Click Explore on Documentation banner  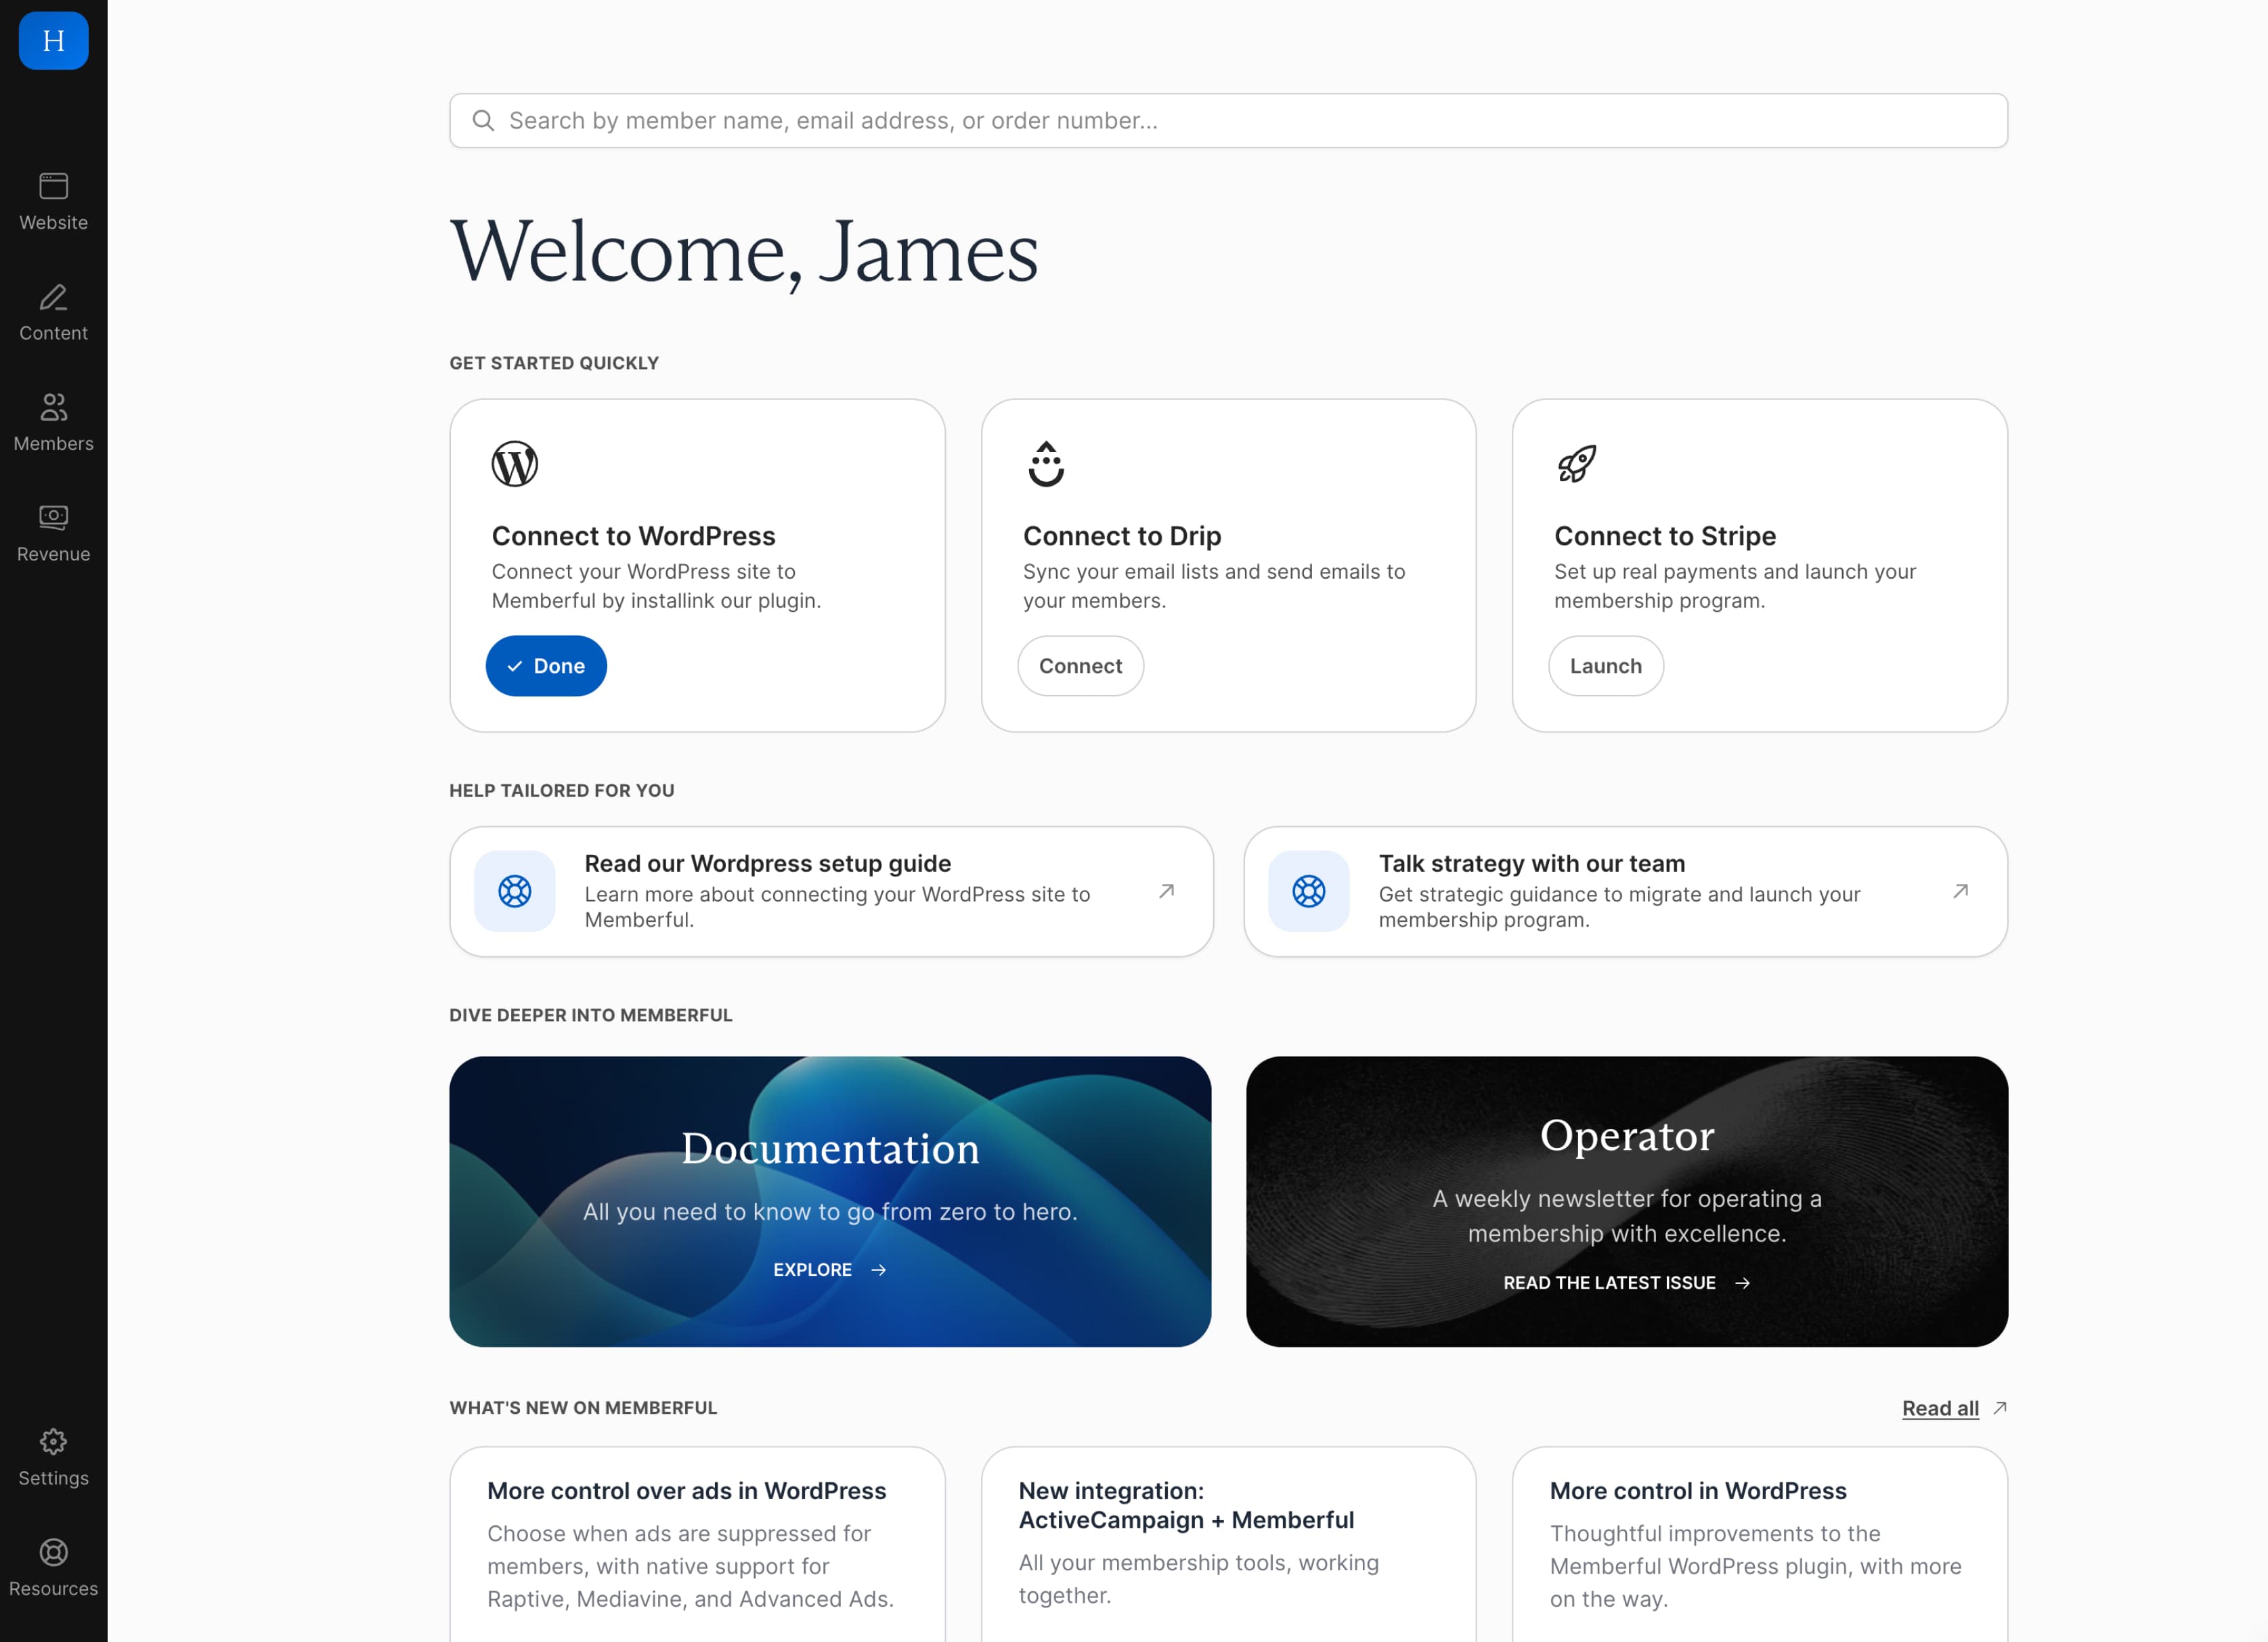point(829,1270)
